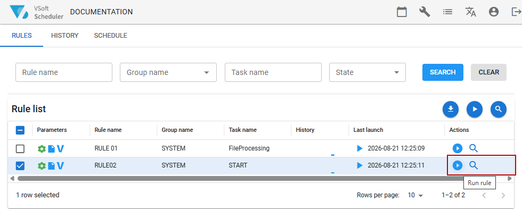Click the RULE 01 rule name cell
Image resolution: width=522 pixels, height=209 pixels.
(x=106, y=148)
